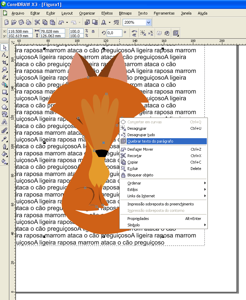Click Propriedades in the context menu
This screenshot has width=246, height=300.
coord(138,219)
